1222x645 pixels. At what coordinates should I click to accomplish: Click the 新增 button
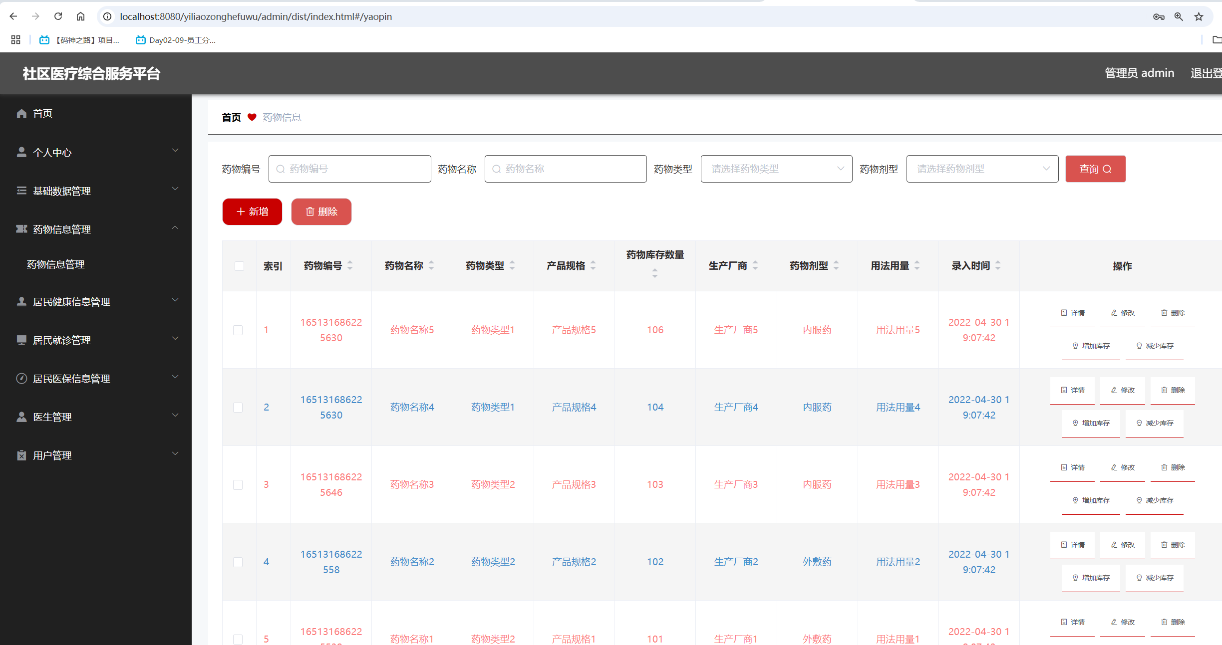click(x=252, y=212)
